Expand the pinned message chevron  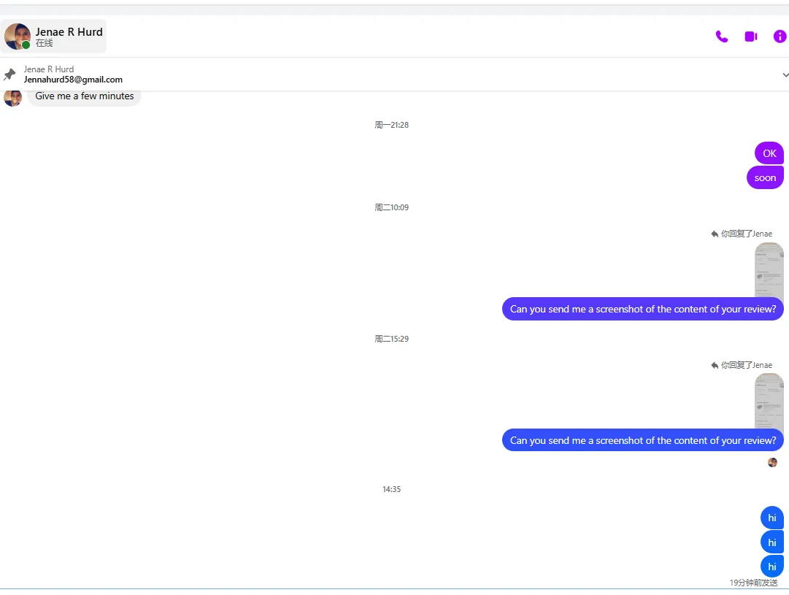click(x=785, y=74)
